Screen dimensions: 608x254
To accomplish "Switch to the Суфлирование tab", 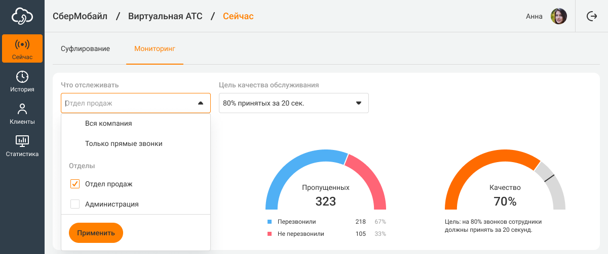I will (x=85, y=49).
